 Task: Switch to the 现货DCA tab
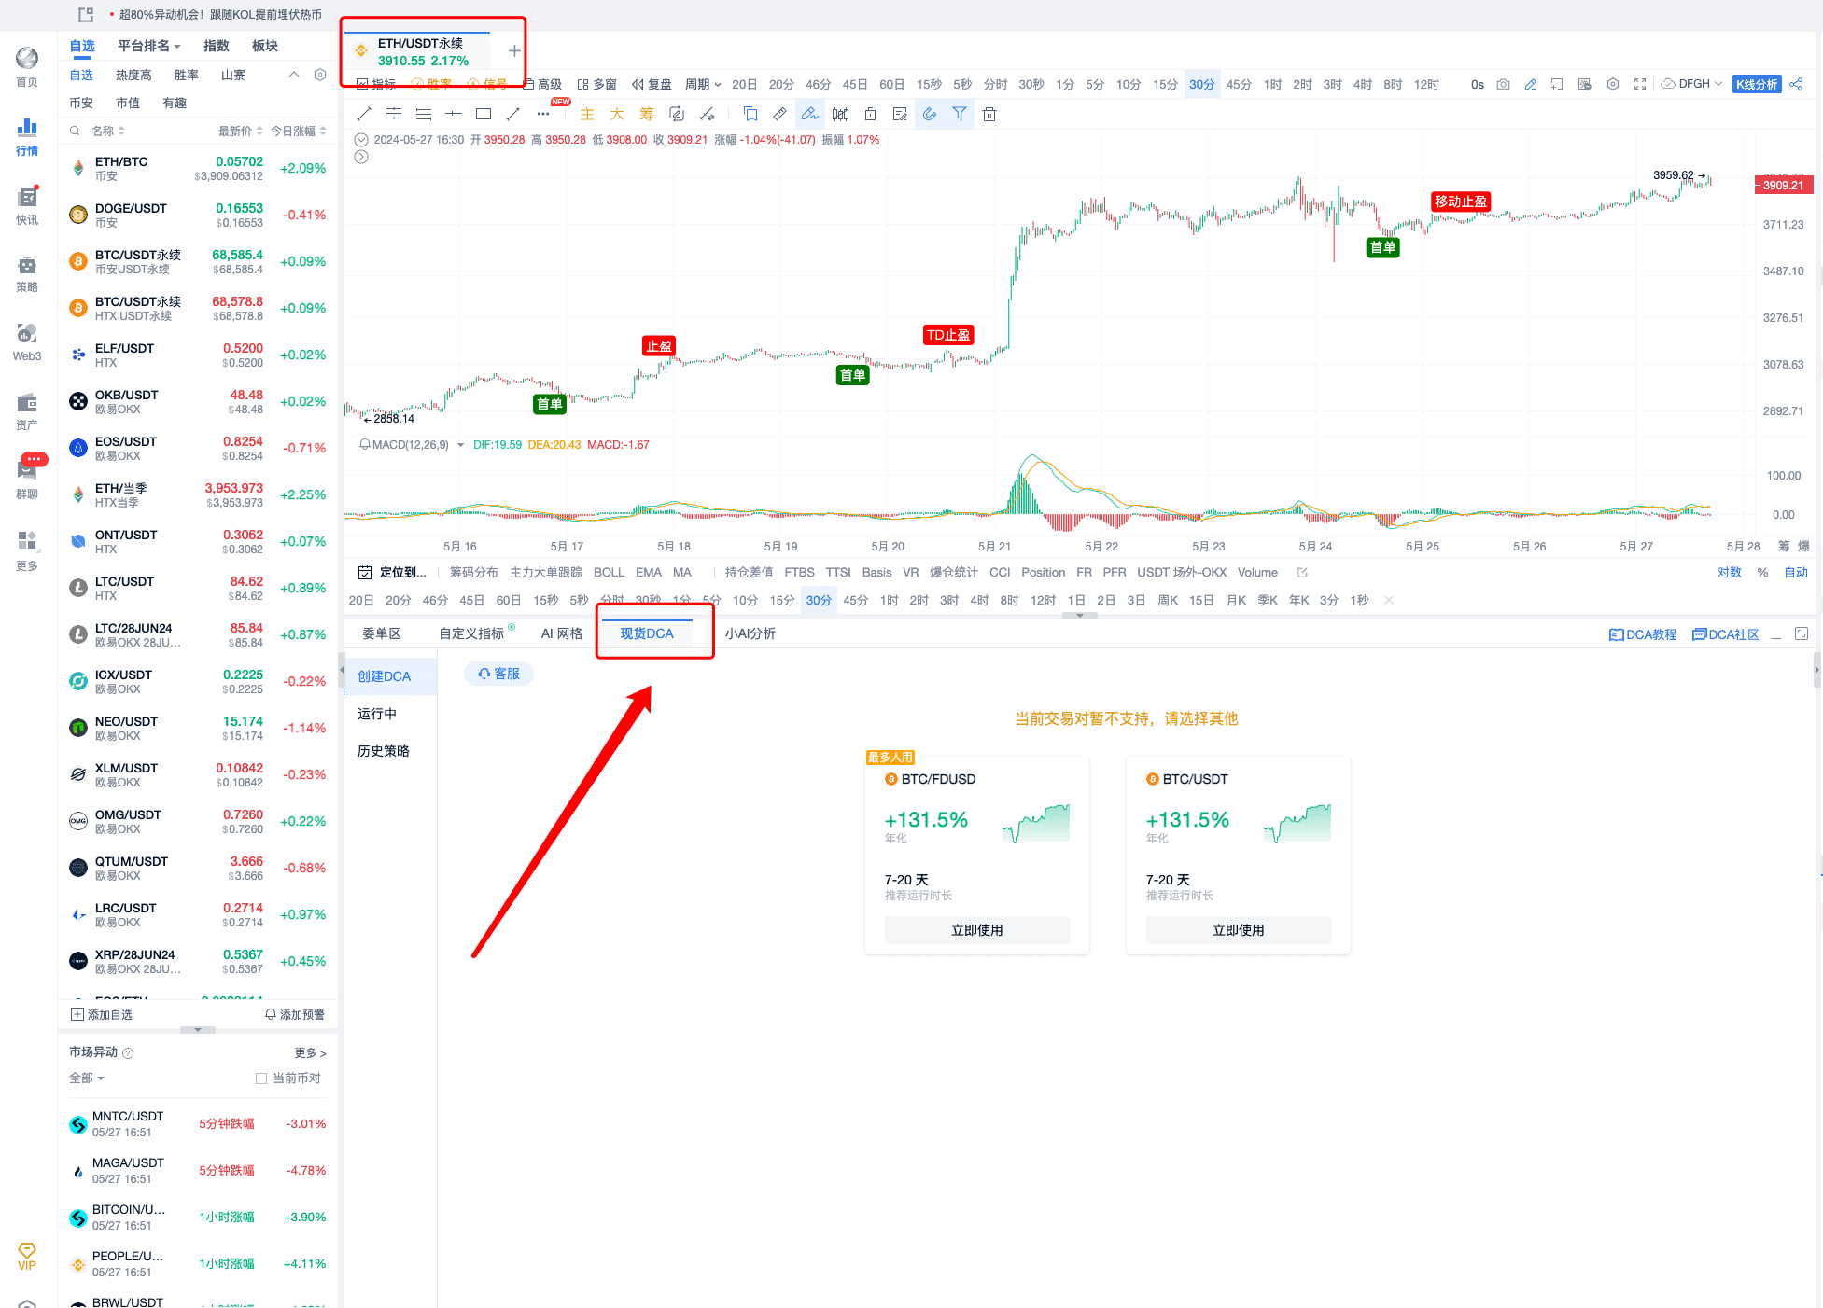point(647,633)
